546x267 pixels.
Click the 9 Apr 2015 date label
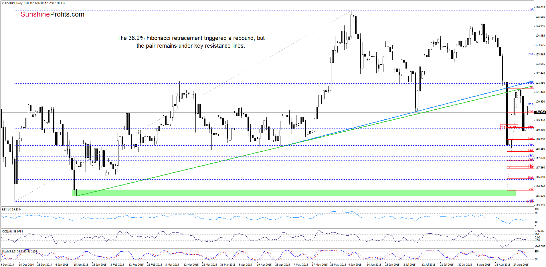245,265
